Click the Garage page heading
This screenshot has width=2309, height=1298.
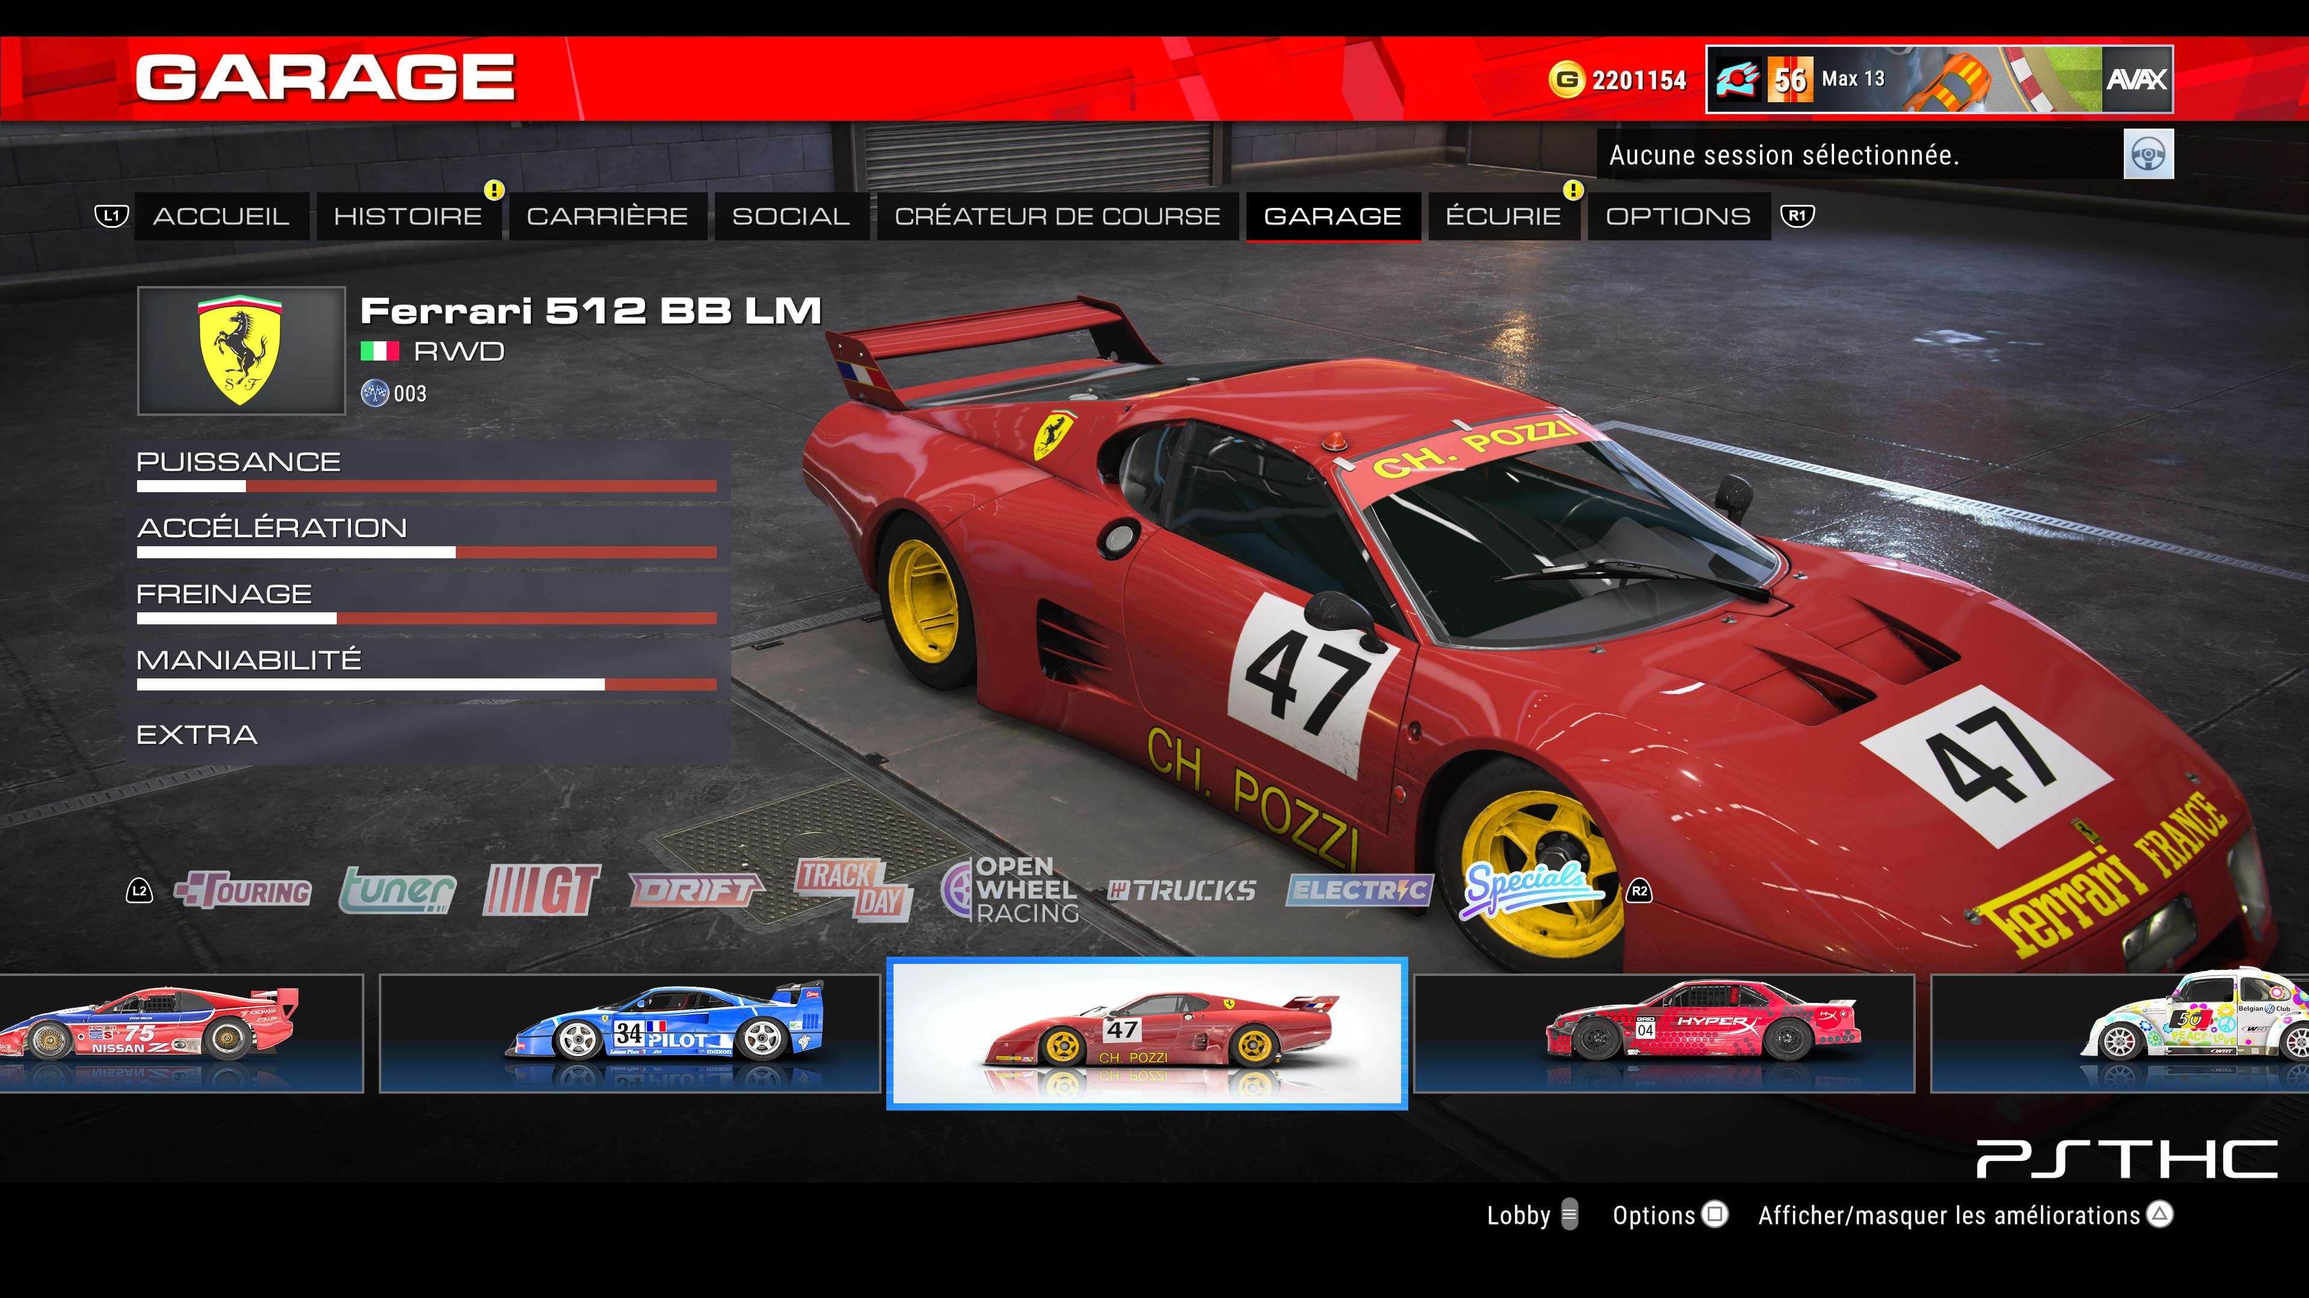tap(325, 77)
